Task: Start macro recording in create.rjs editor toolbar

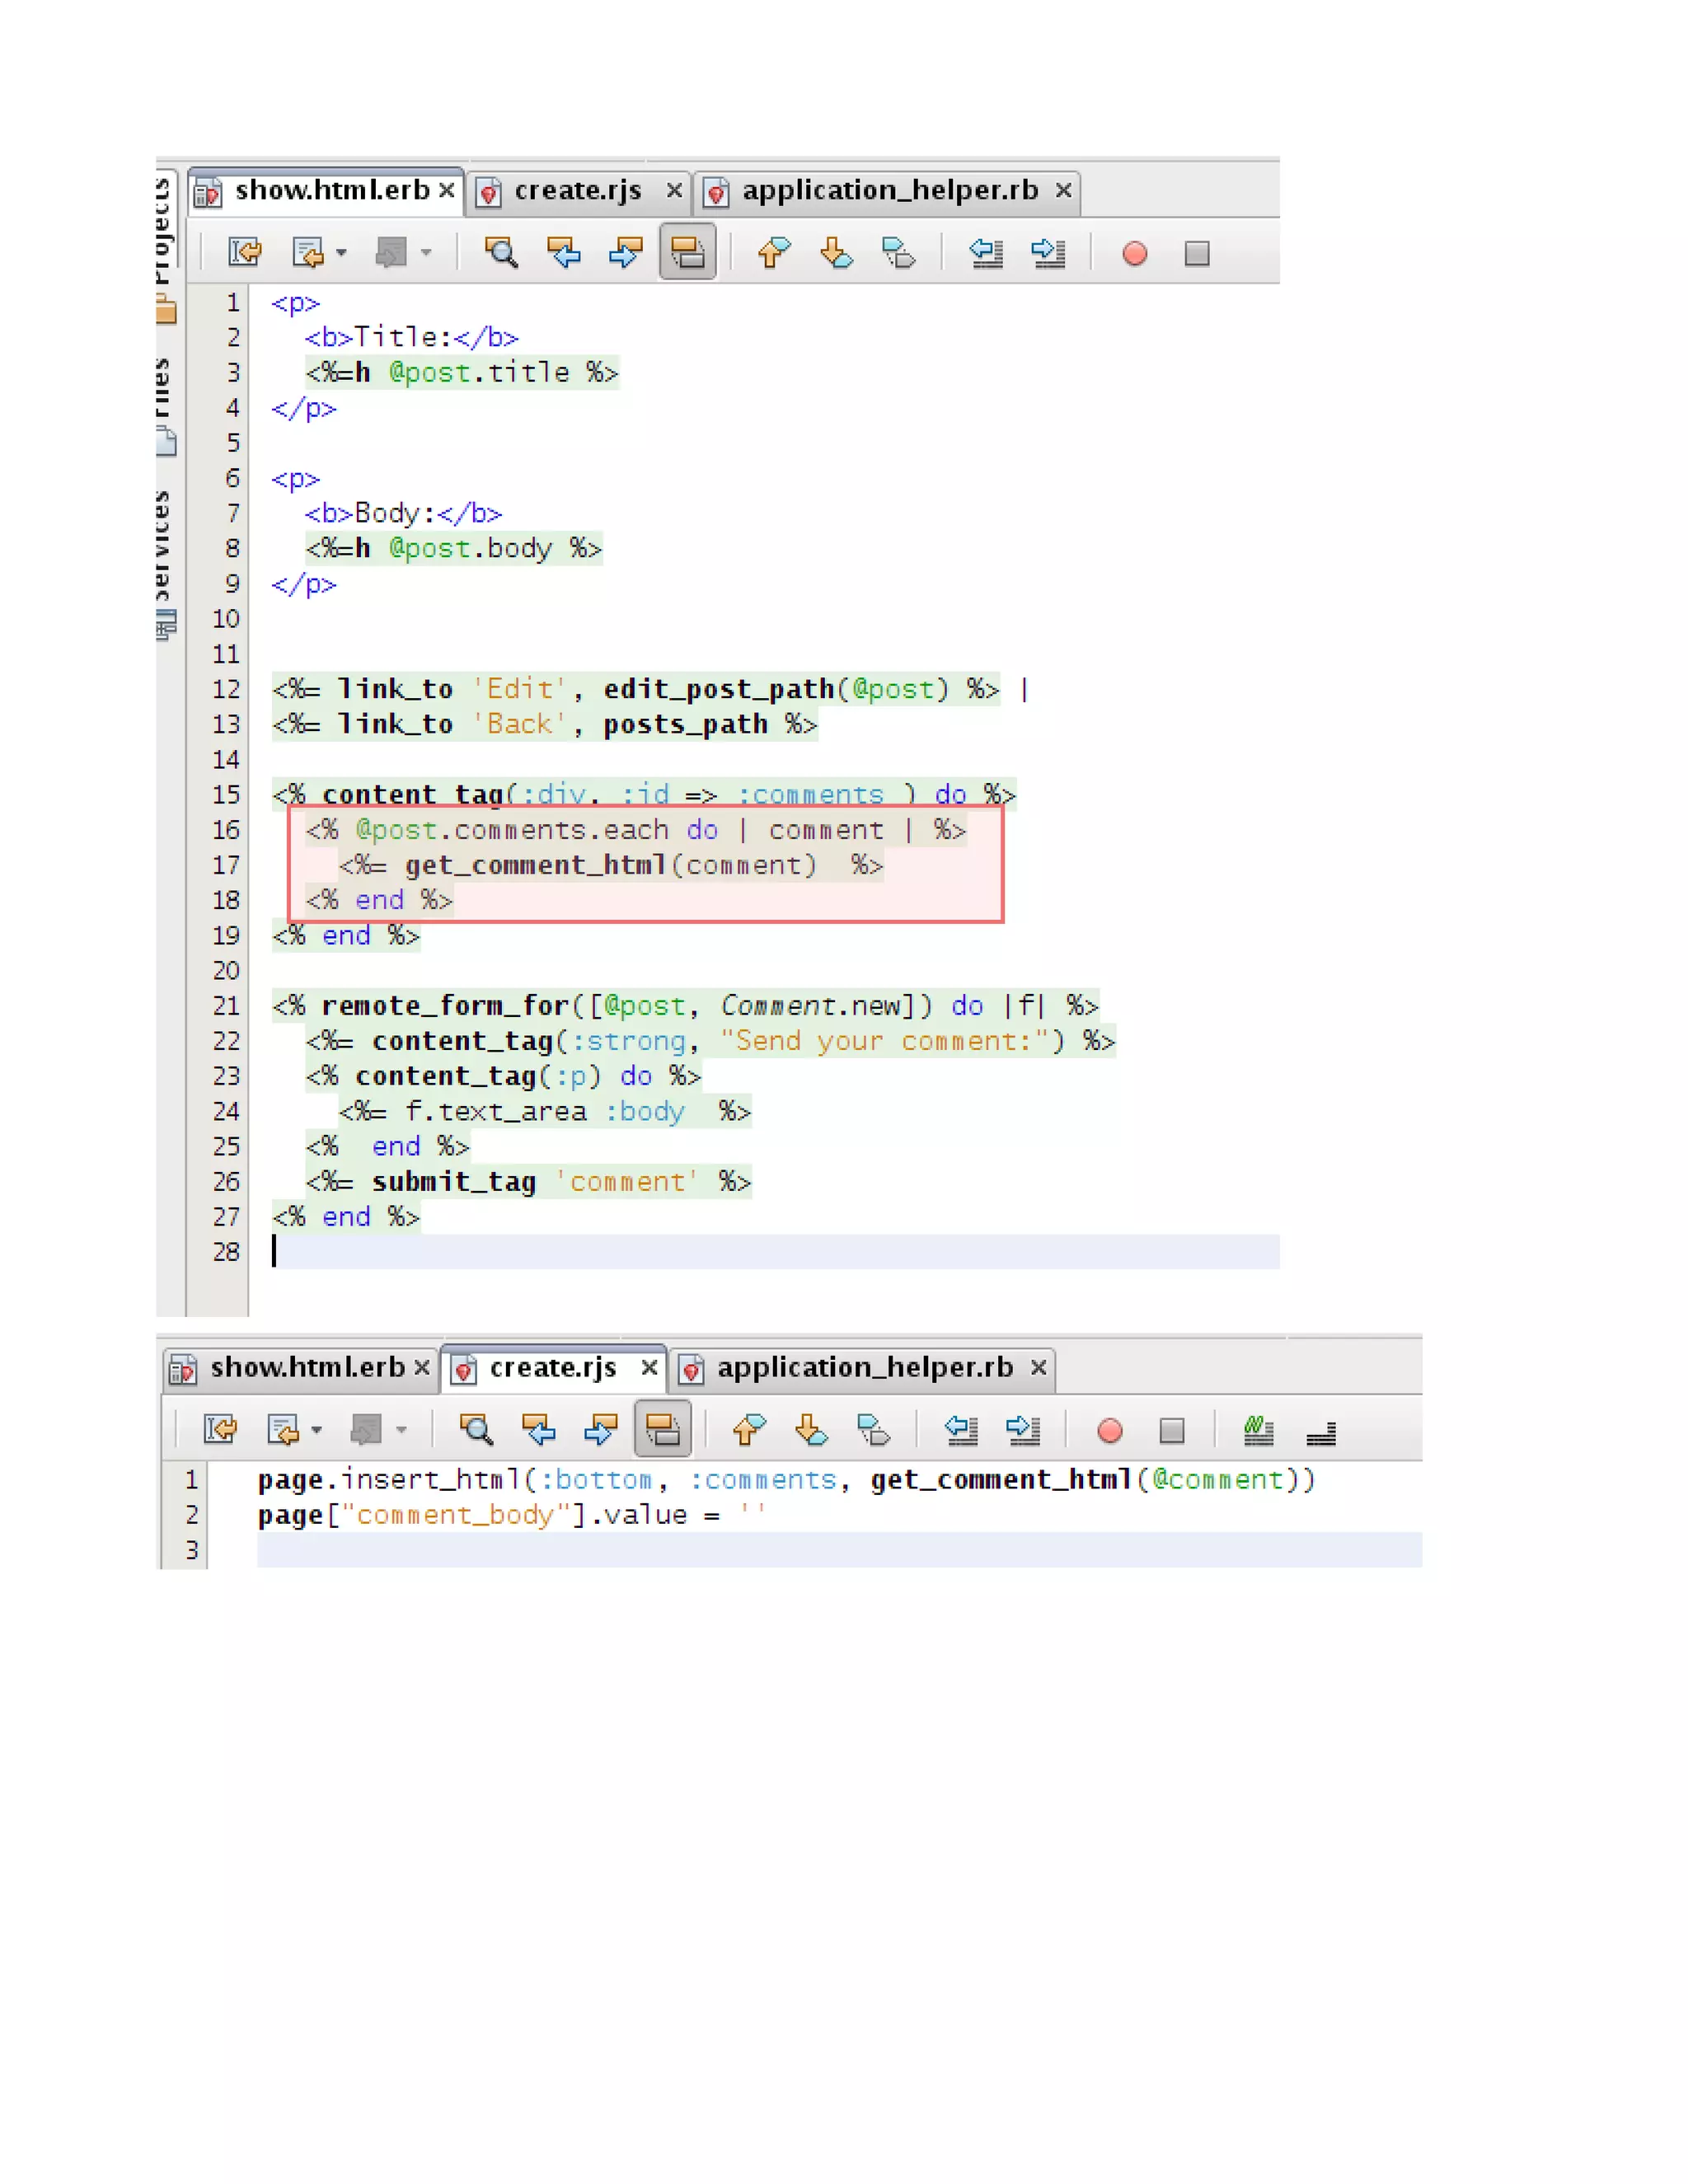Action: (1110, 1431)
